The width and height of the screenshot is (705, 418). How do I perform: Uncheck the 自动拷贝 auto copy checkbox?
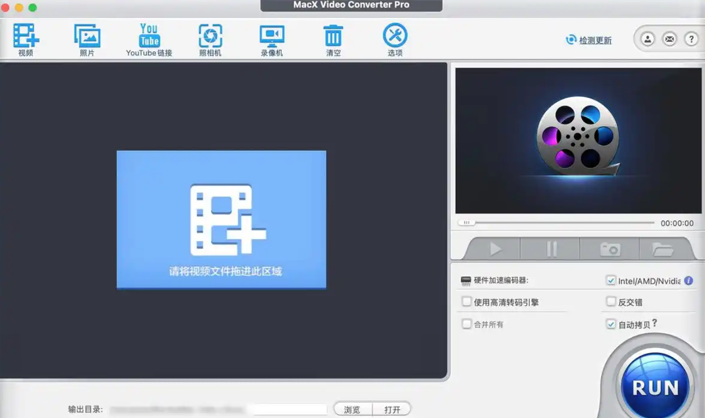pyautogui.click(x=611, y=324)
